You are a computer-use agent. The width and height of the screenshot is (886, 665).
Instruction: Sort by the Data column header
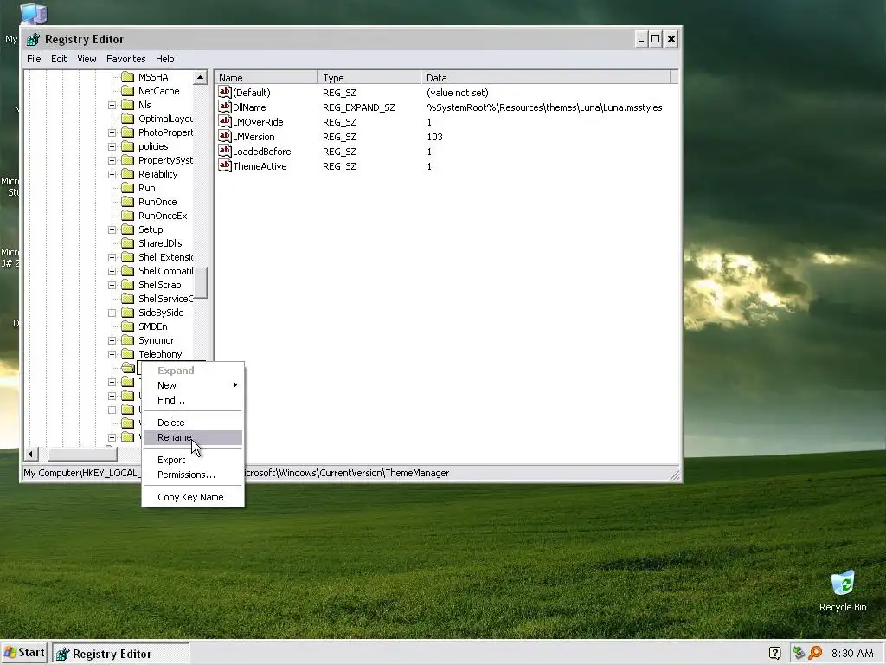point(545,77)
